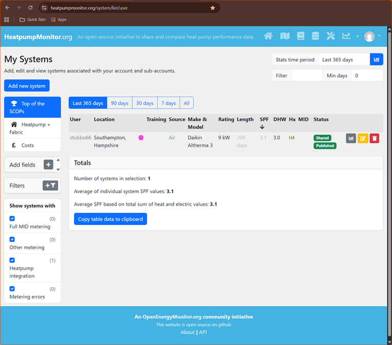The height and width of the screenshot is (345, 392).
Task: Click the book icon in the navbar
Action: pos(300,36)
